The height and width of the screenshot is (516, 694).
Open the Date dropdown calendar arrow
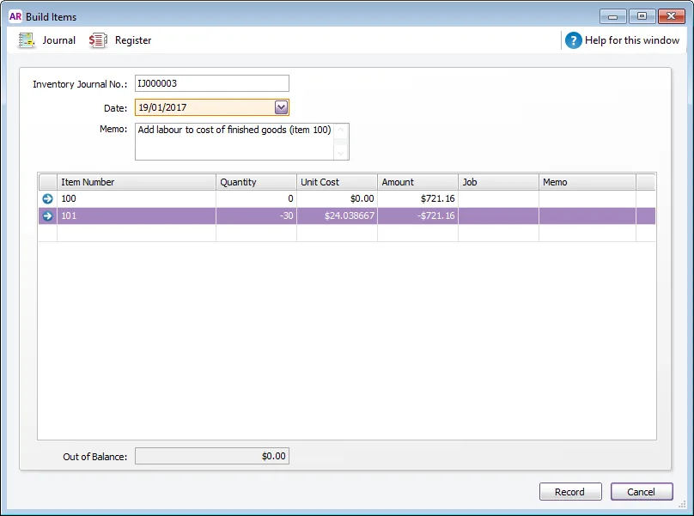pyautogui.click(x=281, y=107)
